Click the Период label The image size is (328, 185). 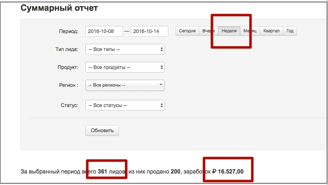(x=68, y=31)
